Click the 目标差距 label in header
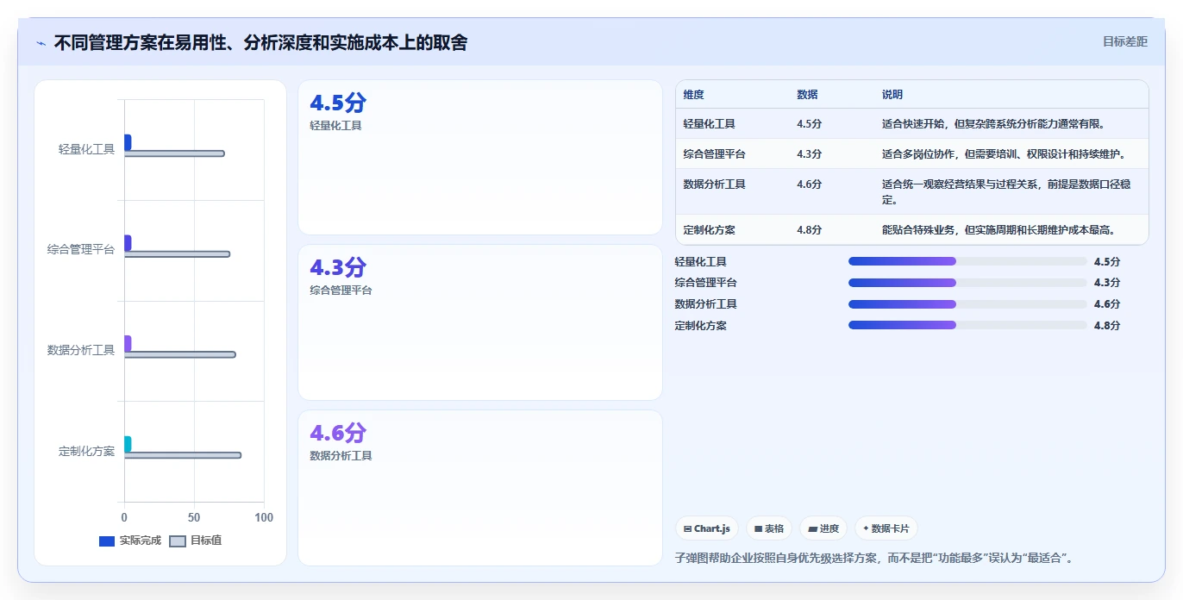Screen dimensions: 1183x600 pos(1125,41)
